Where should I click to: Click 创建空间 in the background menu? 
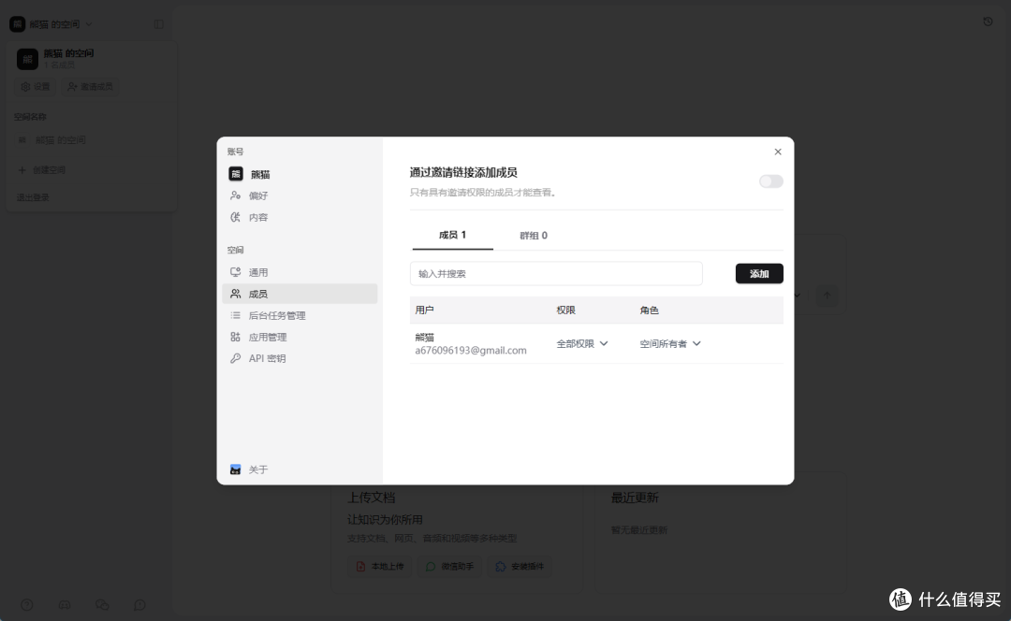42,170
